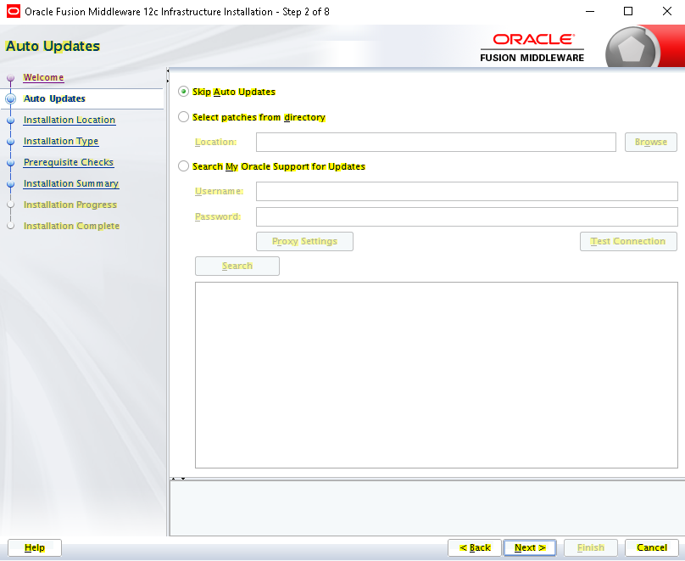Click the Welcome step bullet icon
685x561 pixels.
pyautogui.click(x=11, y=78)
